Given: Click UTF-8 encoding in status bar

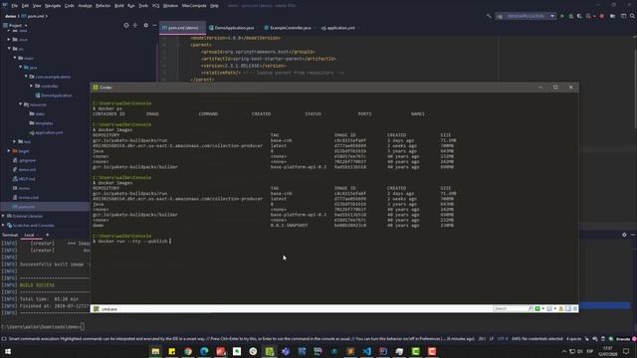Looking at the screenshot, I should 503,338.
